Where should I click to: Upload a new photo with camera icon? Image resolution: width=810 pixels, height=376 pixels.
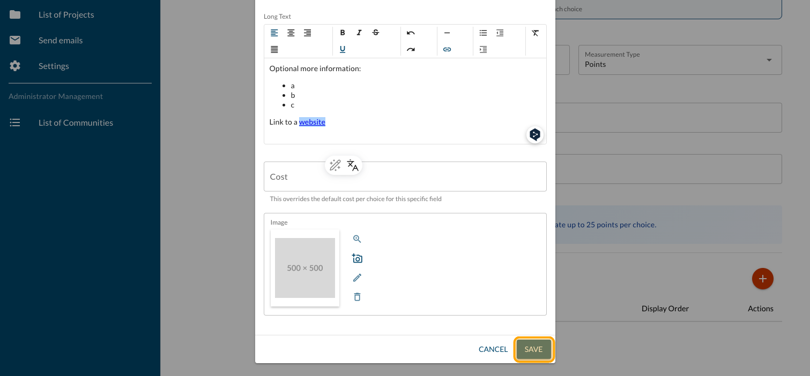pos(357,258)
